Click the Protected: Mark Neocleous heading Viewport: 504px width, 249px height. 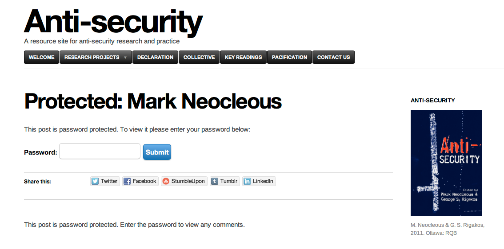pyautogui.click(x=153, y=101)
